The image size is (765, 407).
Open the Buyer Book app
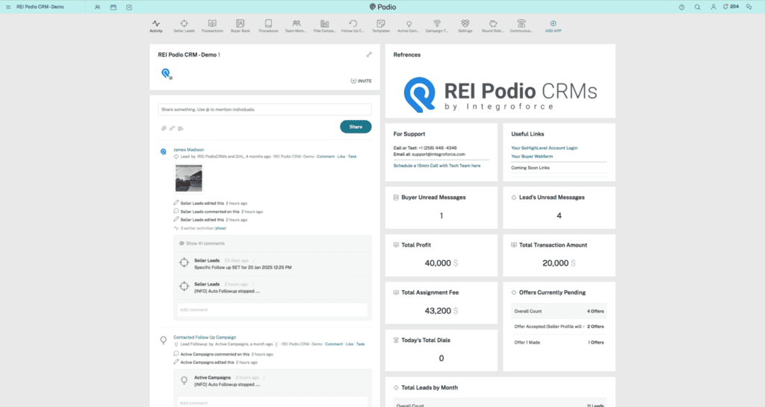click(x=240, y=26)
